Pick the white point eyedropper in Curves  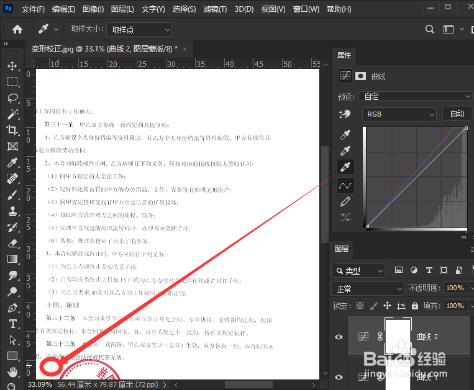click(x=345, y=167)
